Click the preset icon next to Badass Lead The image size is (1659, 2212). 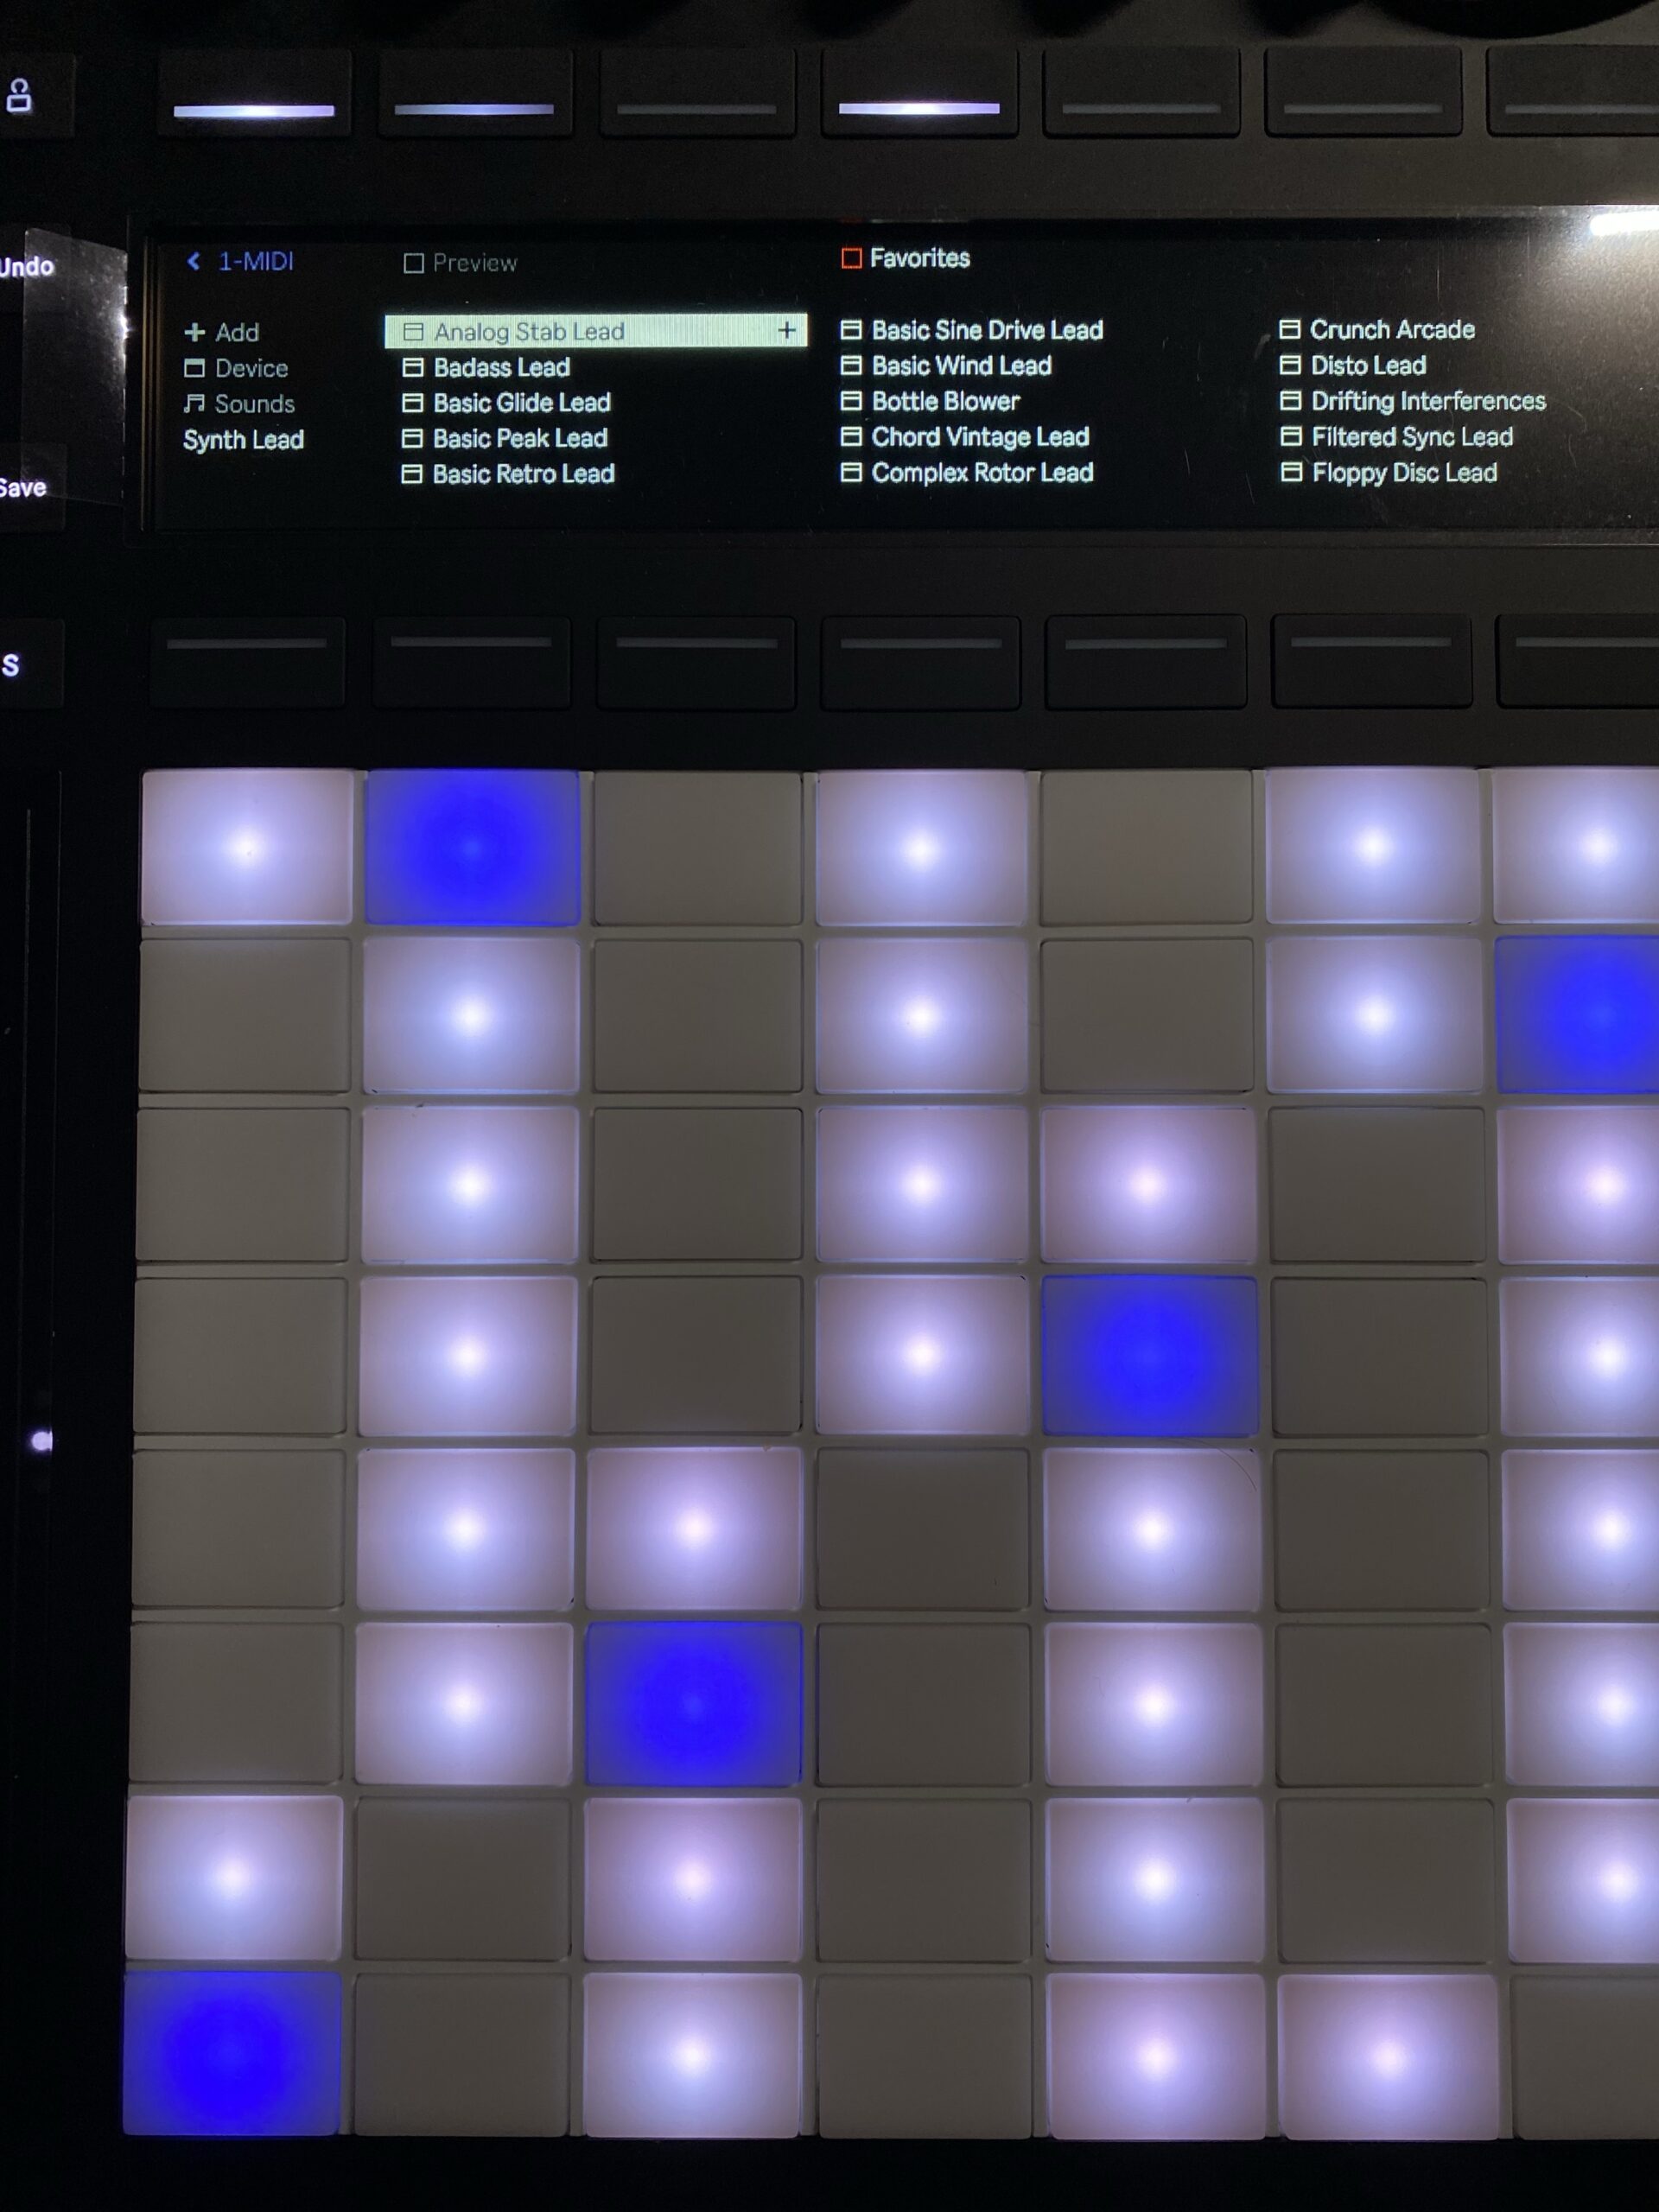pos(412,367)
